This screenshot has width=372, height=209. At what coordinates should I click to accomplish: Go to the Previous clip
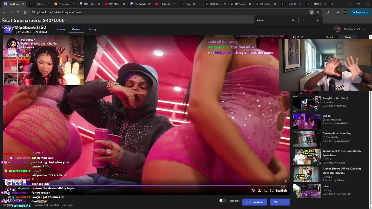(x=255, y=202)
